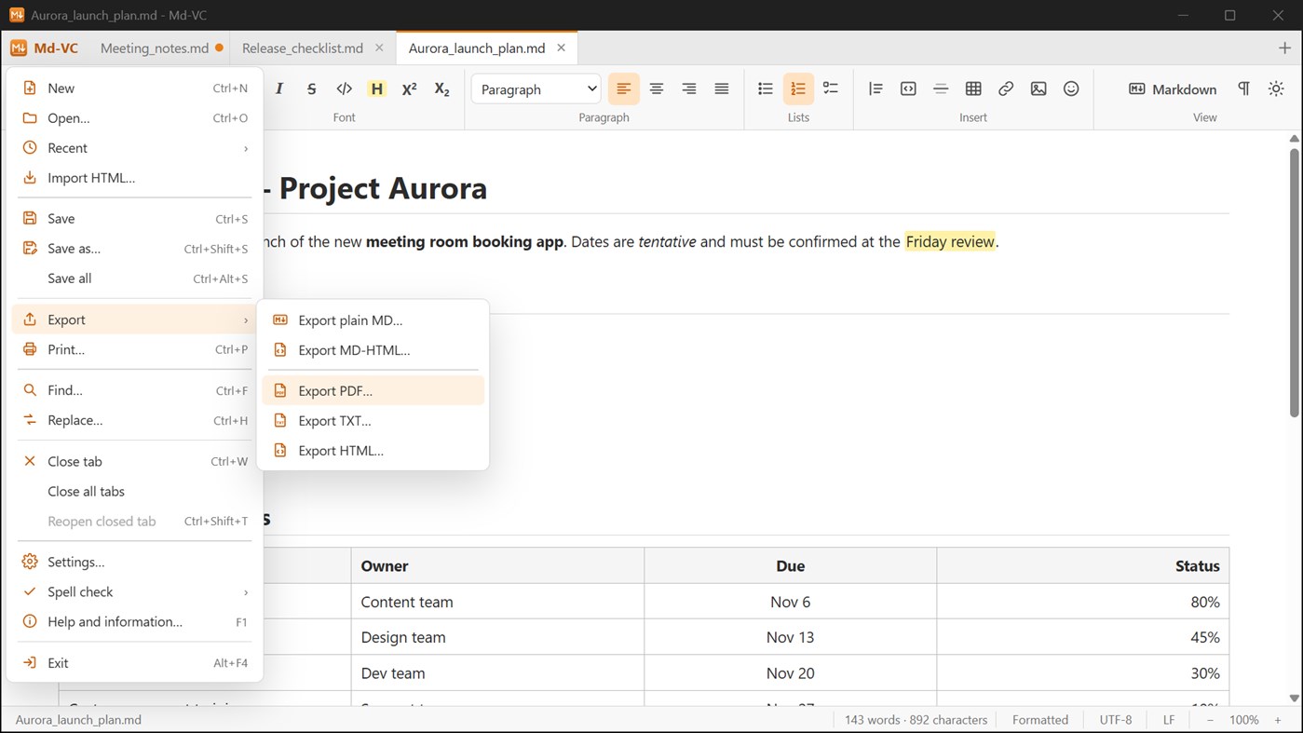
Task: Insert a code block
Action: click(x=908, y=89)
